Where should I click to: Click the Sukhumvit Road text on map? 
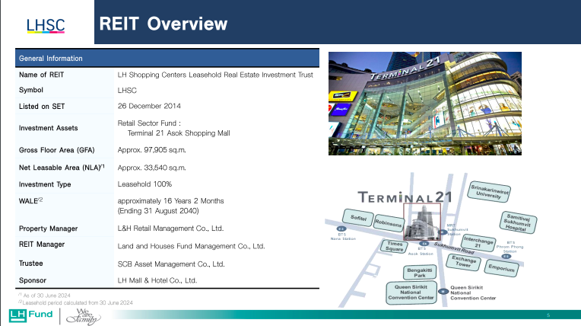tap(454, 248)
